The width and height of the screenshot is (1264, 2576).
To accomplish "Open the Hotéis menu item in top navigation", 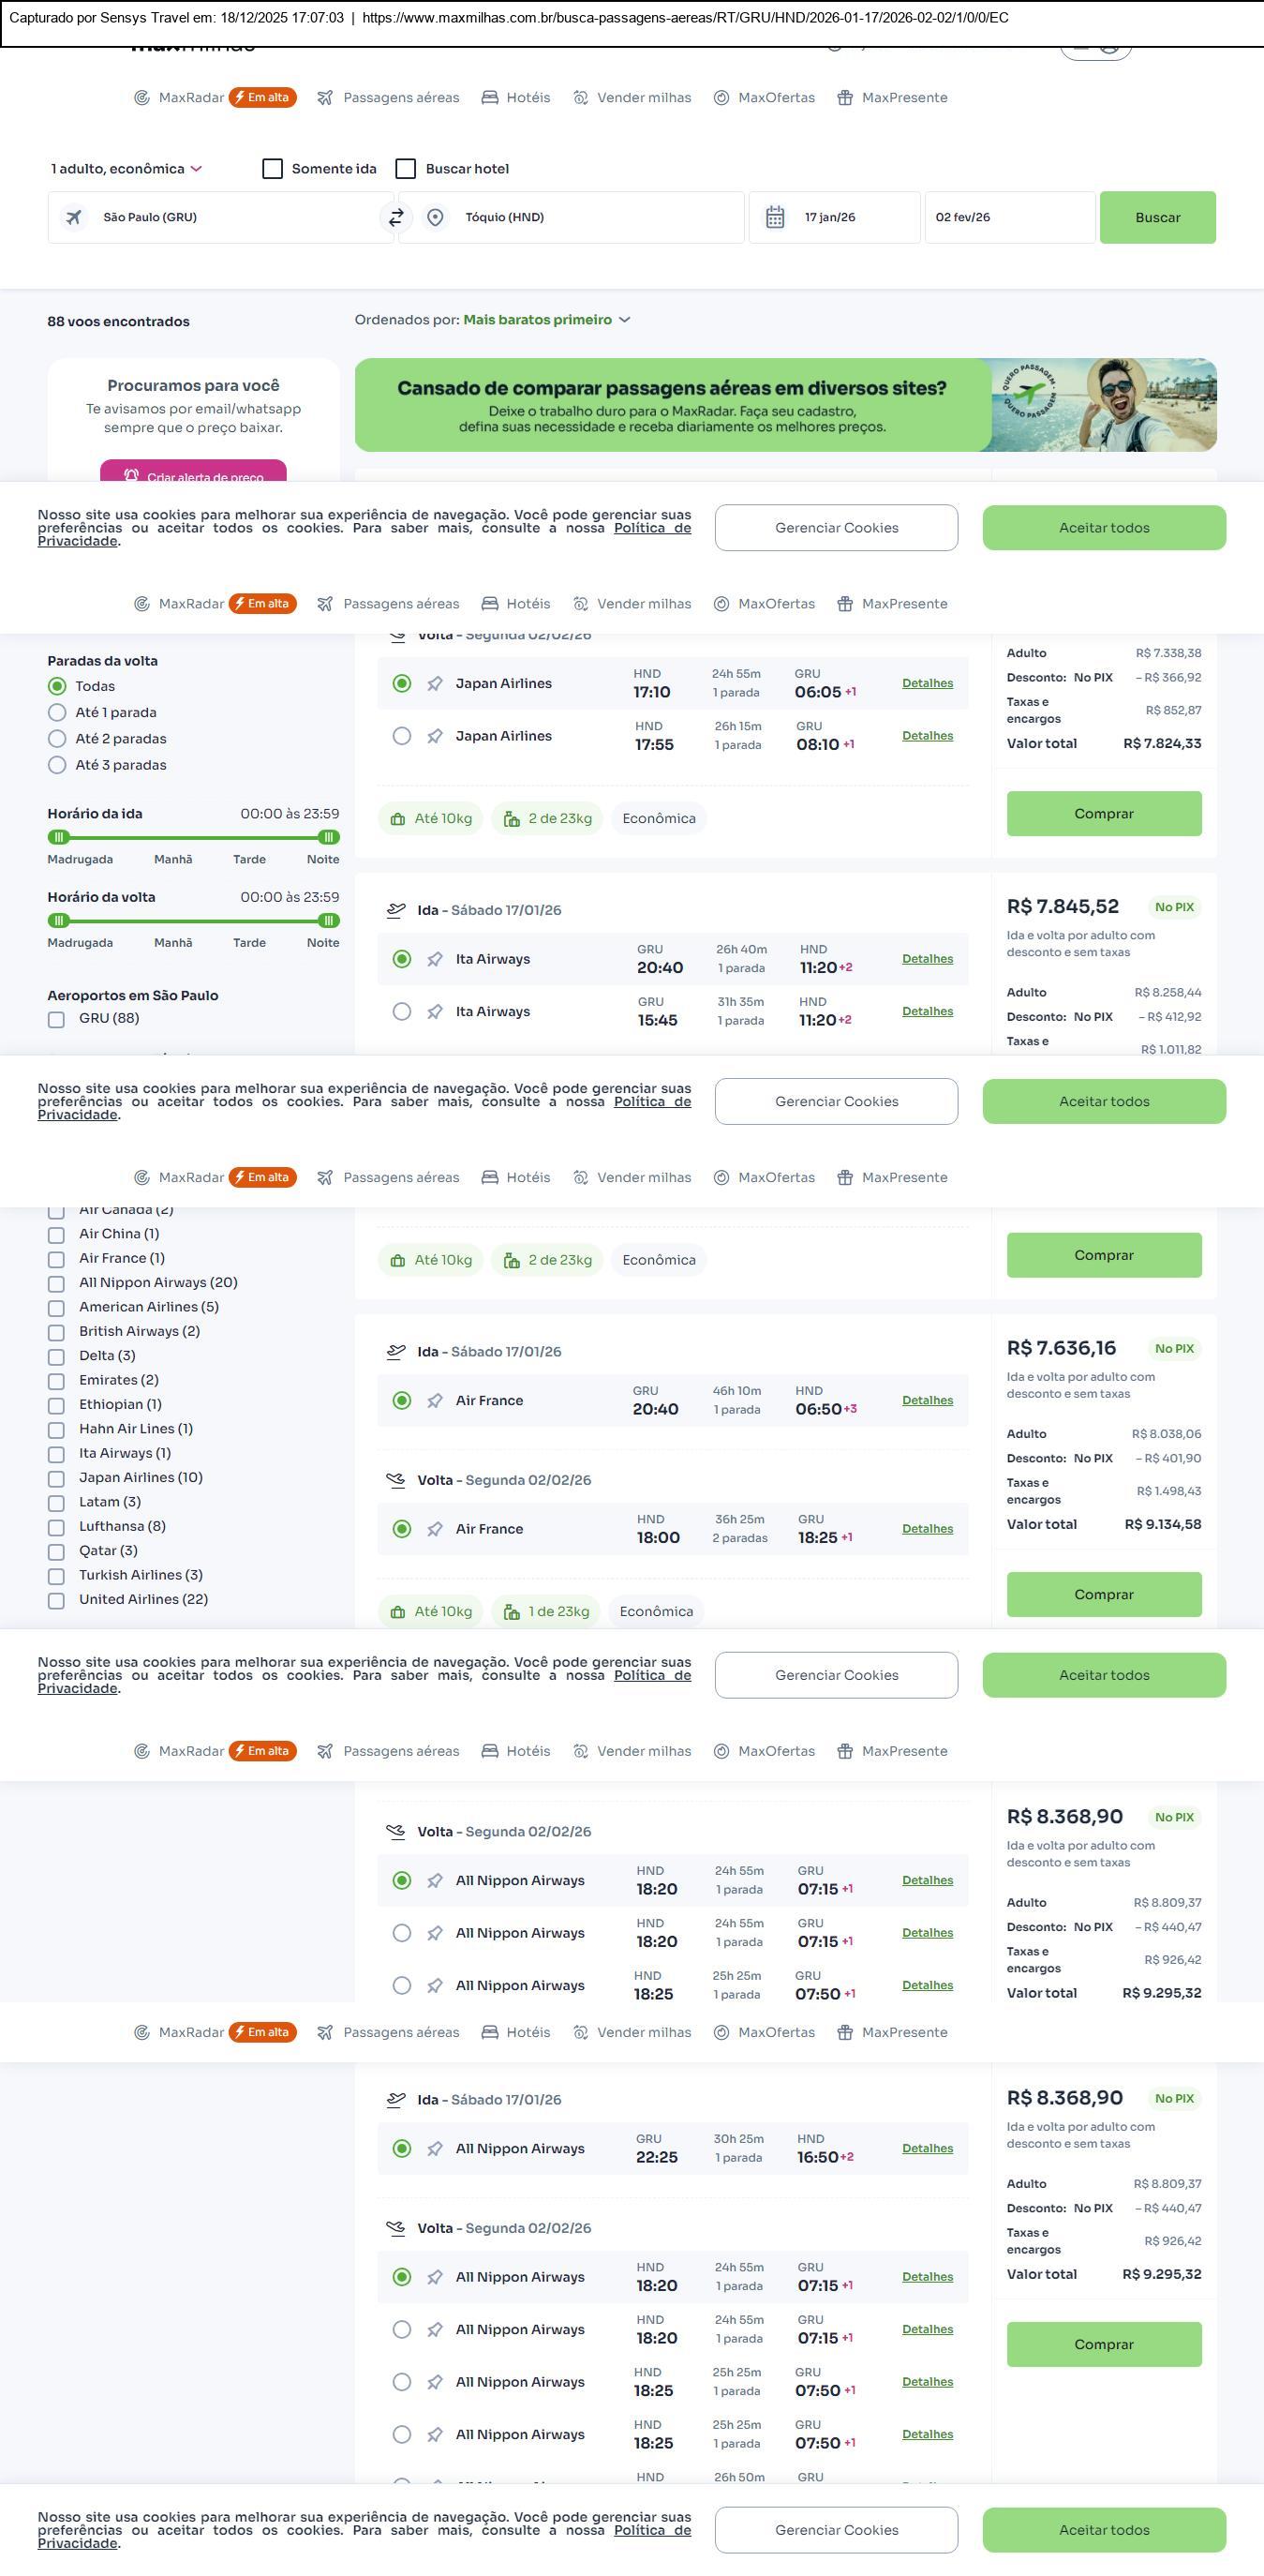I will (x=515, y=98).
